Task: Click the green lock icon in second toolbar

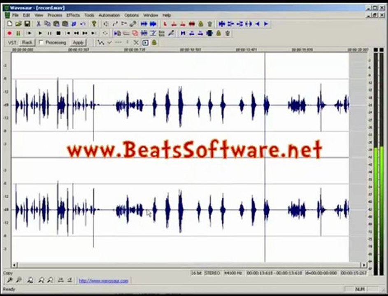Action: pyautogui.click(x=218, y=33)
